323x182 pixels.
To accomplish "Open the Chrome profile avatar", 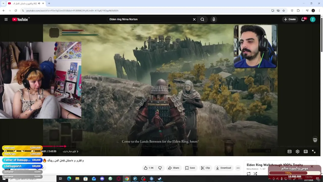I will point(313,11).
